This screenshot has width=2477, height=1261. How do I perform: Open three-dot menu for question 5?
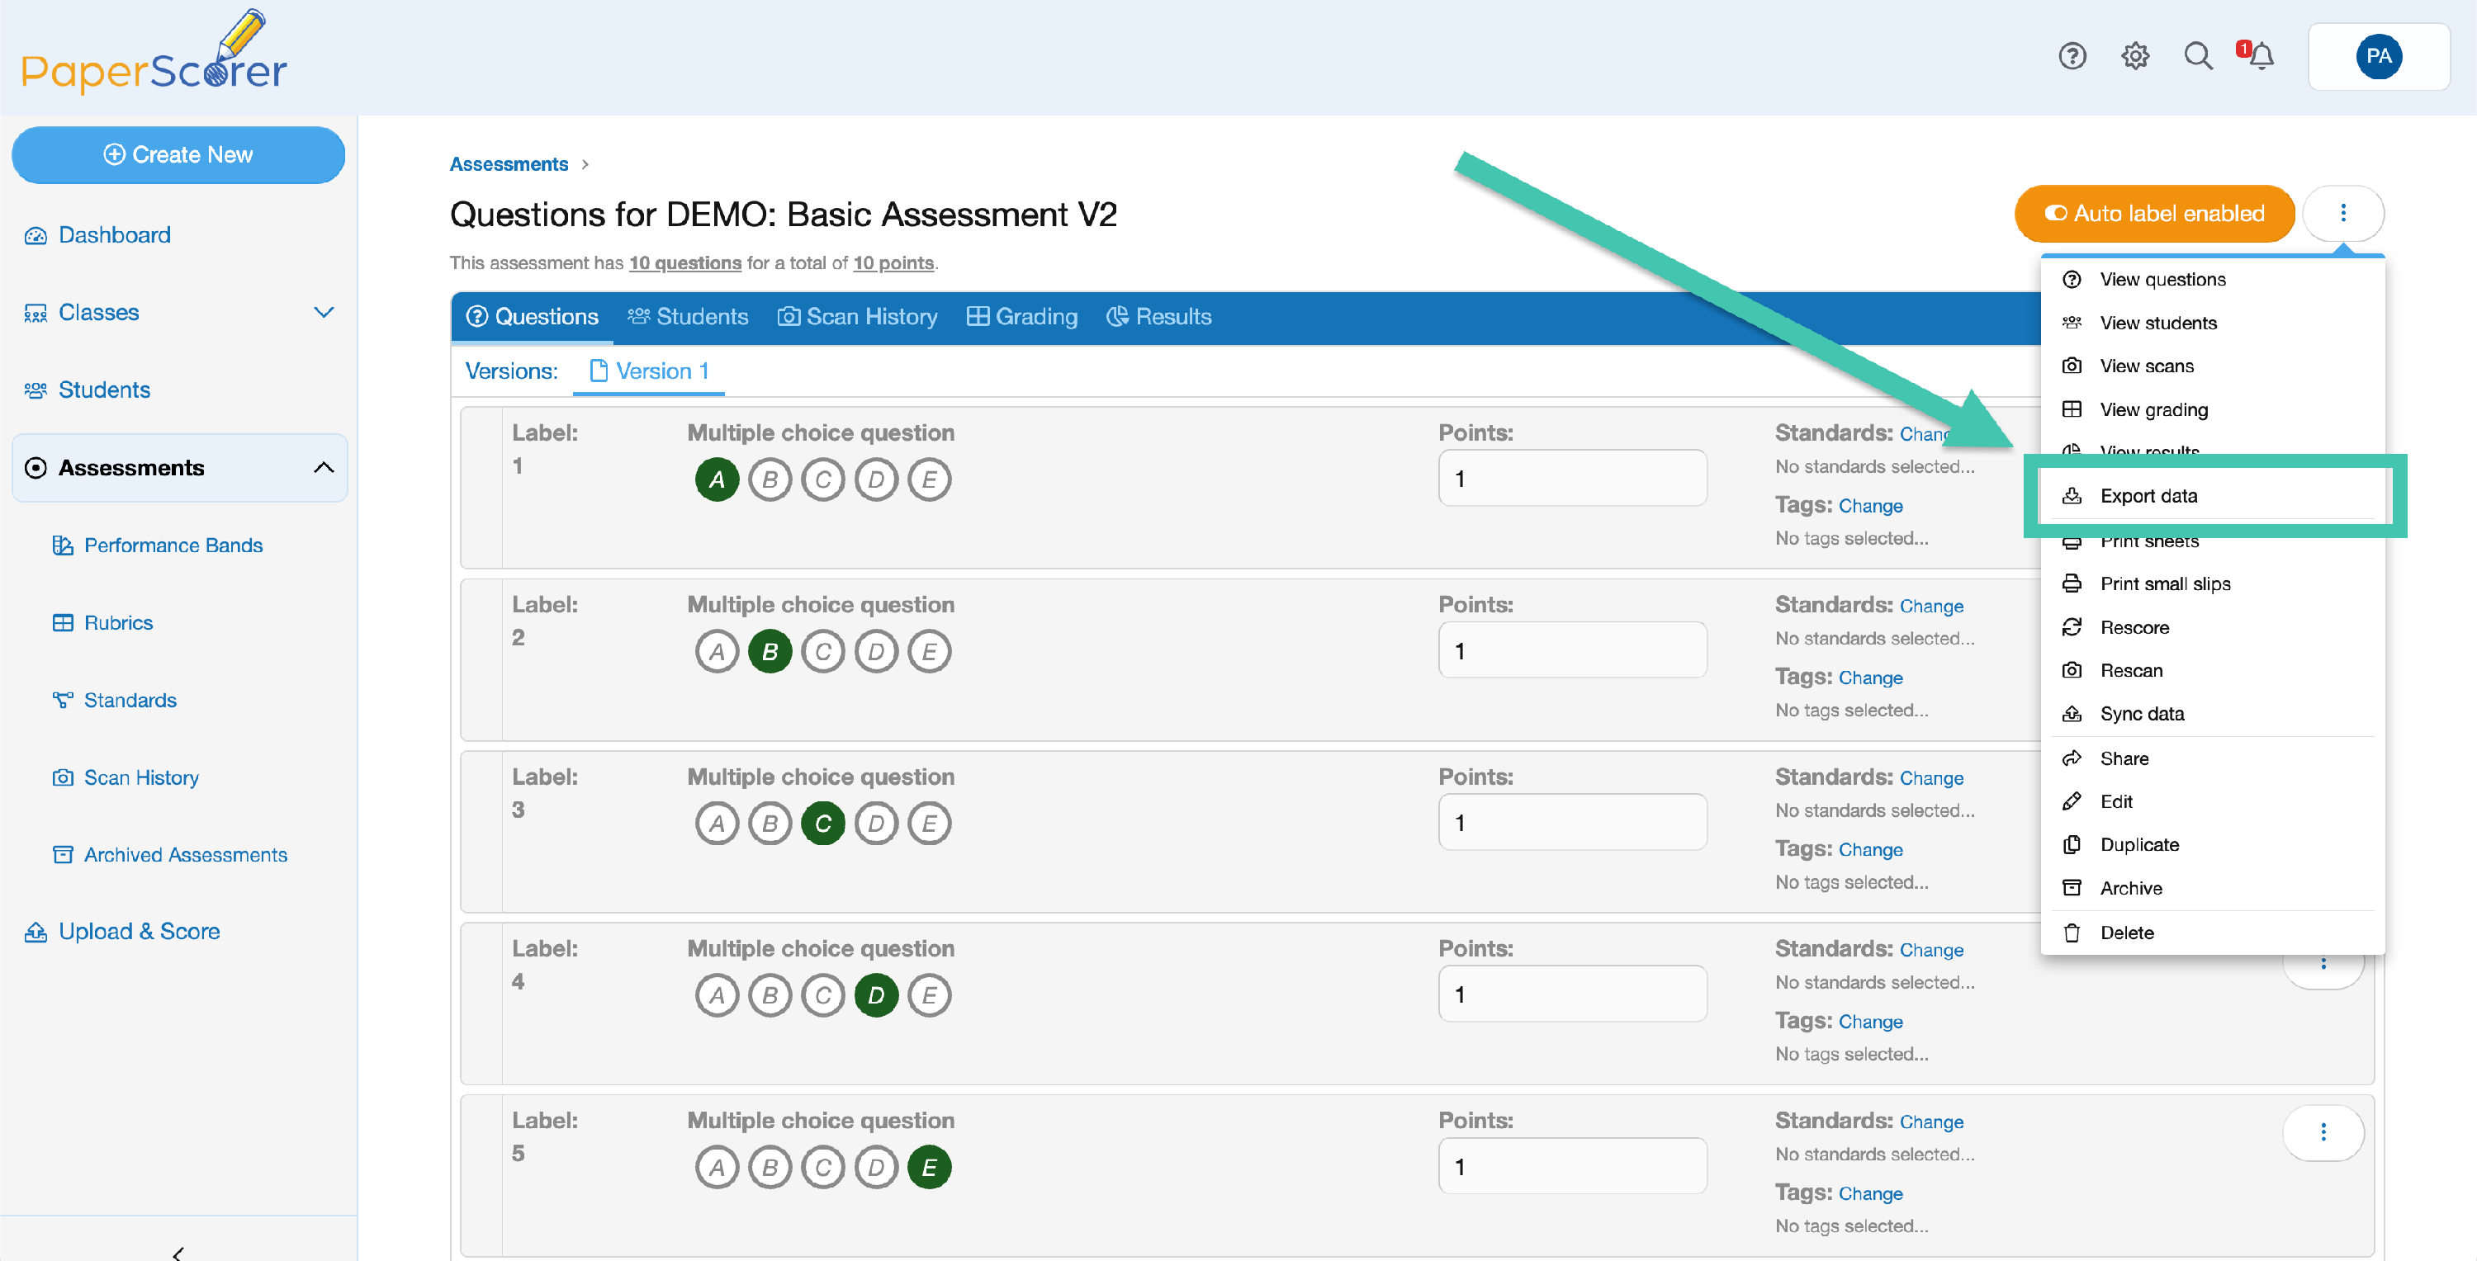[2323, 1132]
